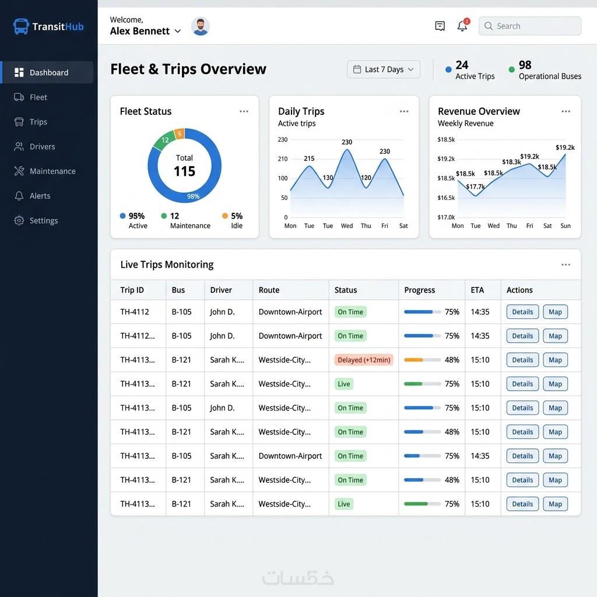The height and width of the screenshot is (597, 597).
Task: Click the Actions column header
Action: (519, 290)
